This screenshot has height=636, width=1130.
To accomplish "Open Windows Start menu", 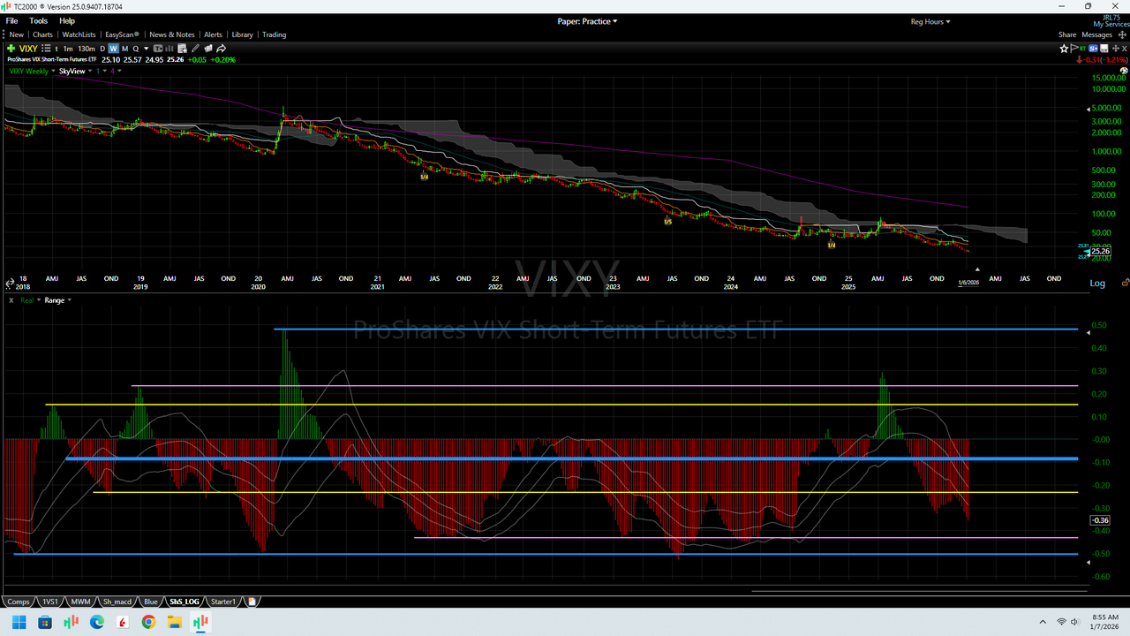I will [19, 622].
